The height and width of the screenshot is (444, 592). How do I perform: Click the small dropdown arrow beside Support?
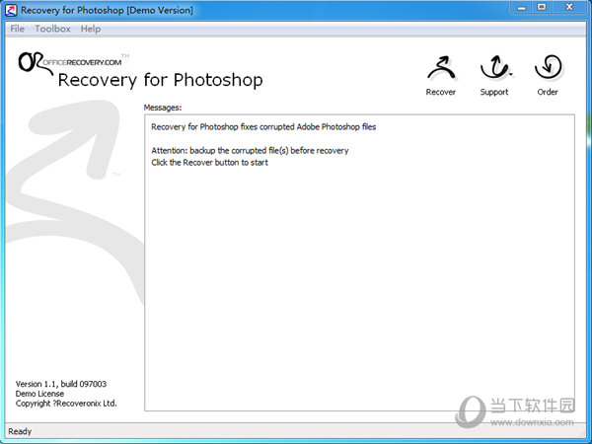pos(511,75)
